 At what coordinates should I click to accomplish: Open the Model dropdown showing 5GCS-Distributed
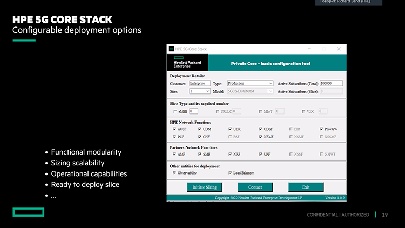[250, 91]
